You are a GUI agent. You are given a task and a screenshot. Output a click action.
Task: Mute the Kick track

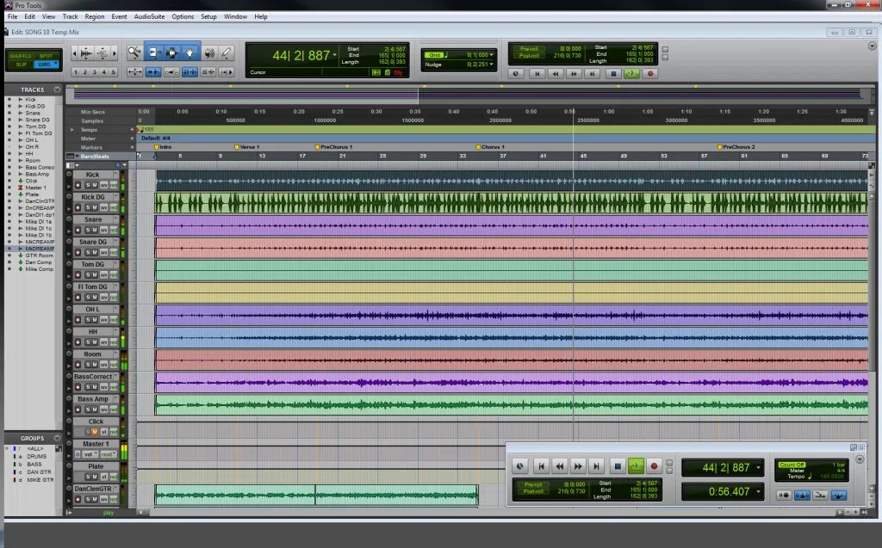coord(95,184)
